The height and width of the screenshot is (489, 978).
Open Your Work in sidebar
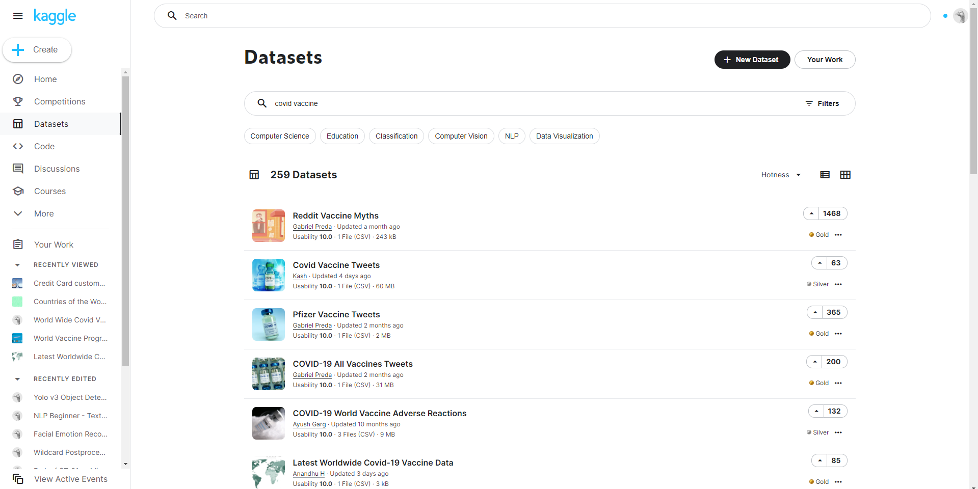(60, 244)
